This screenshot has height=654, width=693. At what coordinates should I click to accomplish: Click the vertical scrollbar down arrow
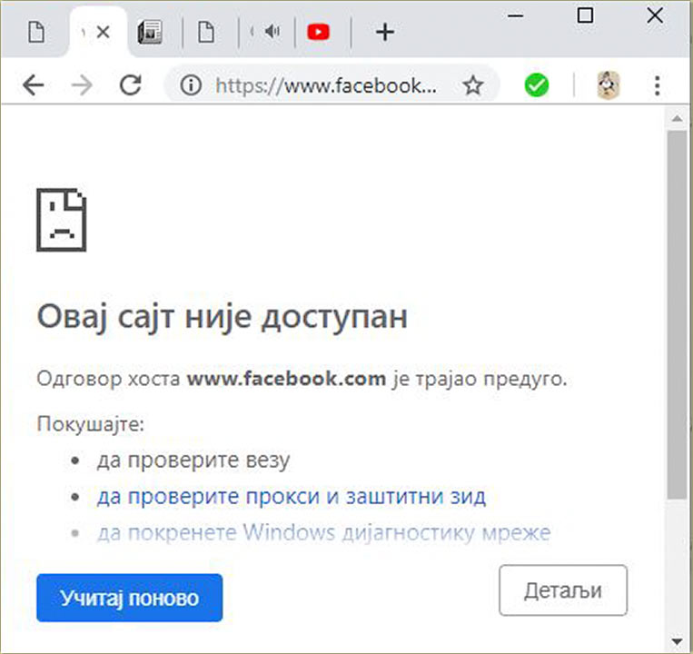[x=676, y=639]
